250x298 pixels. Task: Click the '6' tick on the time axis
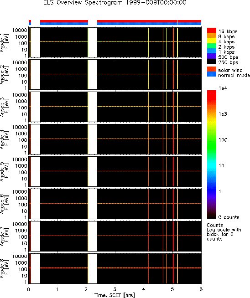201,289
